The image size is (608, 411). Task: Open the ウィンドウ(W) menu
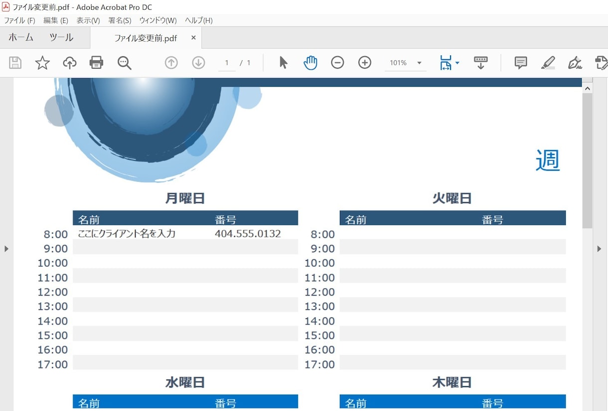point(158,20)
